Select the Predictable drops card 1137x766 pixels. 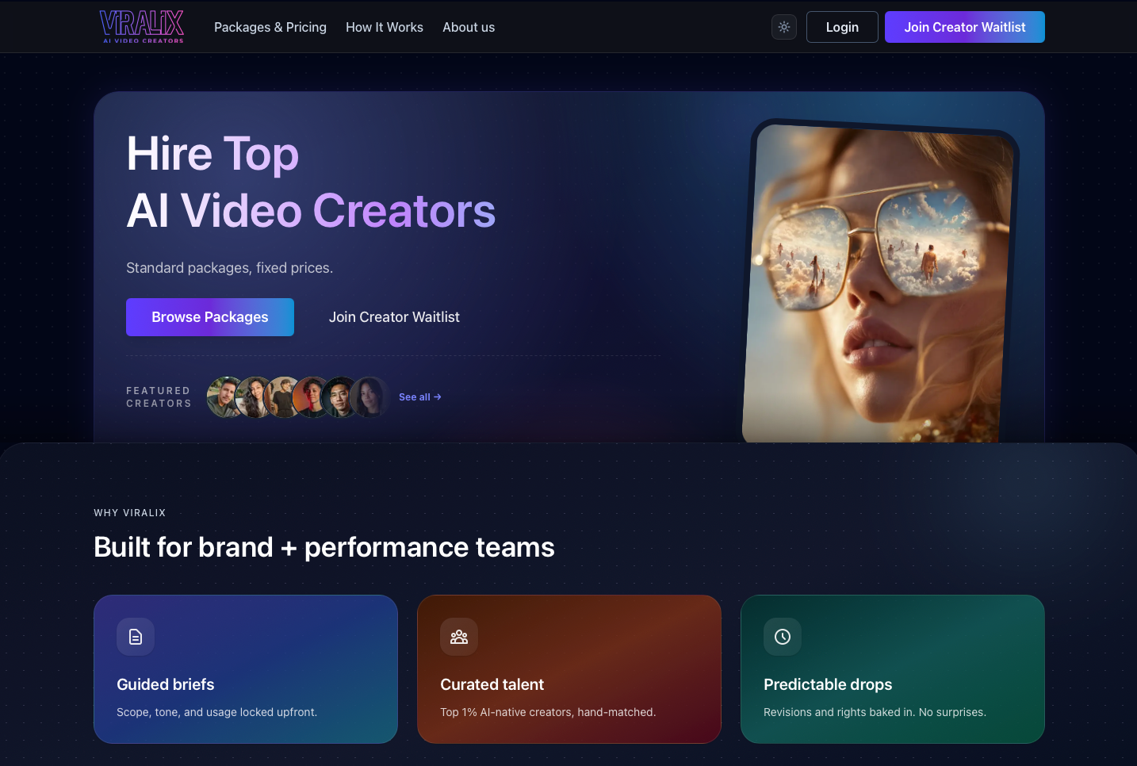tap(892, 669)
